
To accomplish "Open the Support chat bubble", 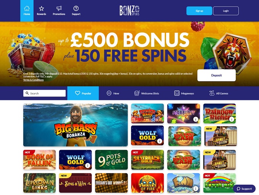I will click(x=244, y=189).
